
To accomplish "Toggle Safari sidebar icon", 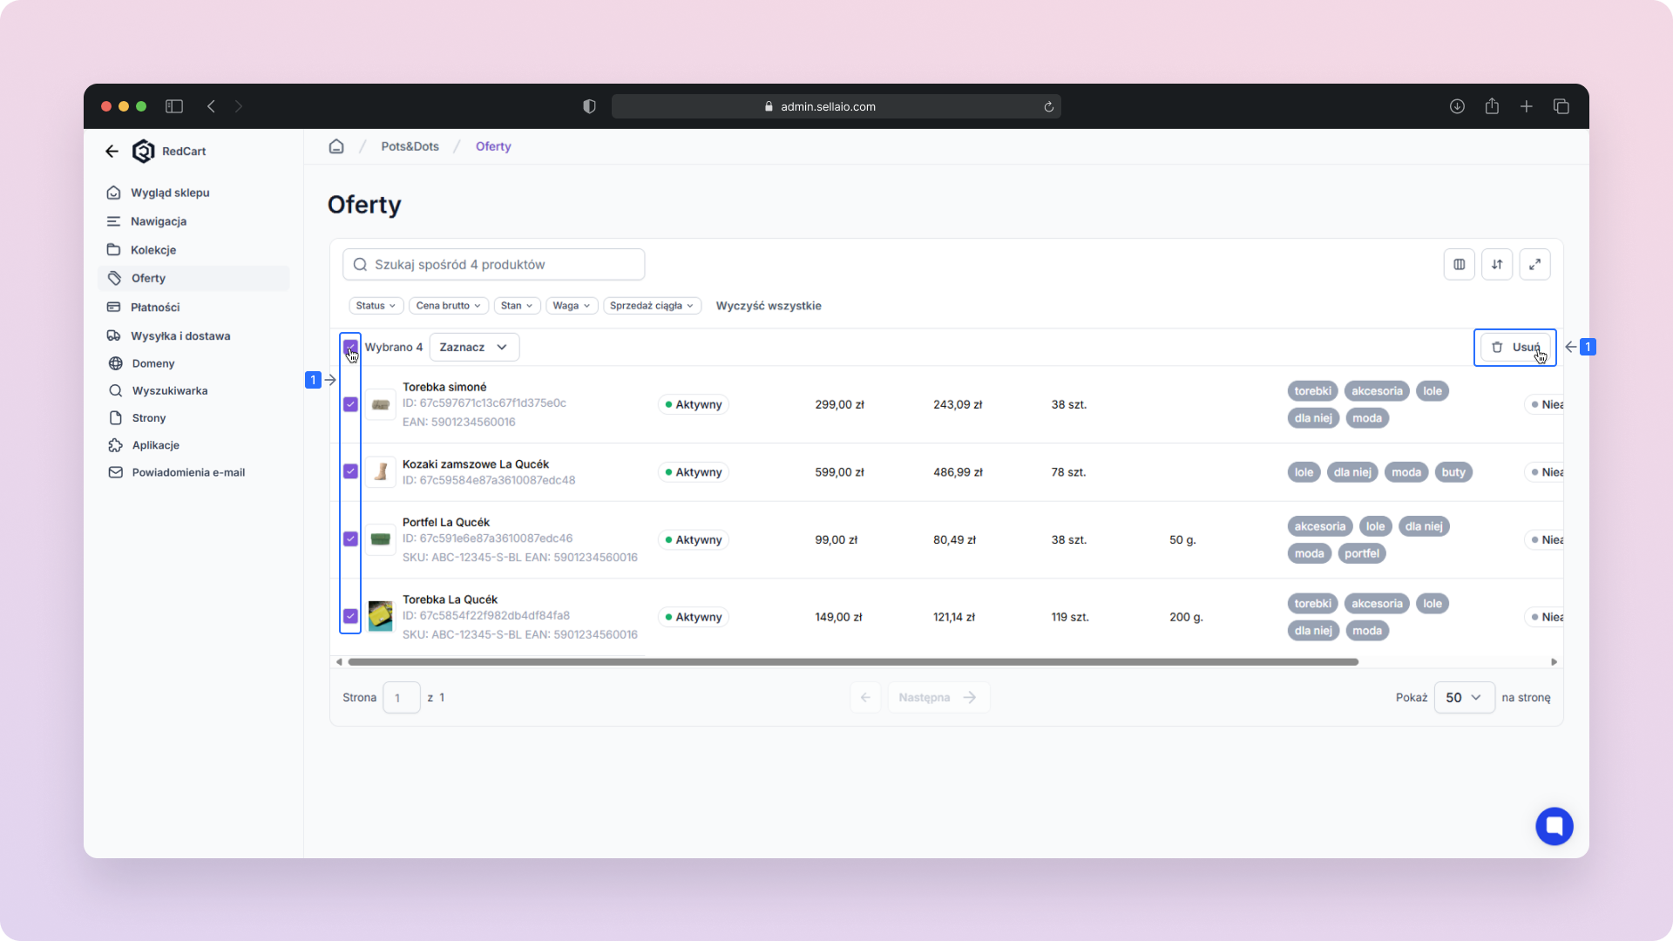I will tap(174, 106).
